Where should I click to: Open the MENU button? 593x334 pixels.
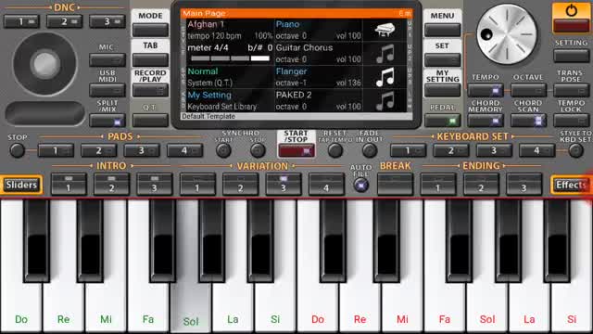click(442, 30)
